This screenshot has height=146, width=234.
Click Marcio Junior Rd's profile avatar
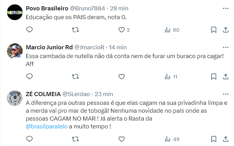click(x=14, y=51)
